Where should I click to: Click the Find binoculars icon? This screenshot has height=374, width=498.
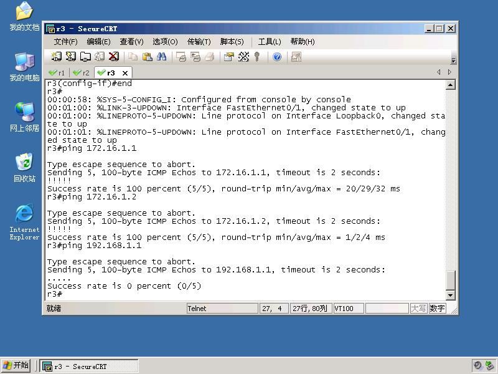pyautogui.click(x=161, y=57)
